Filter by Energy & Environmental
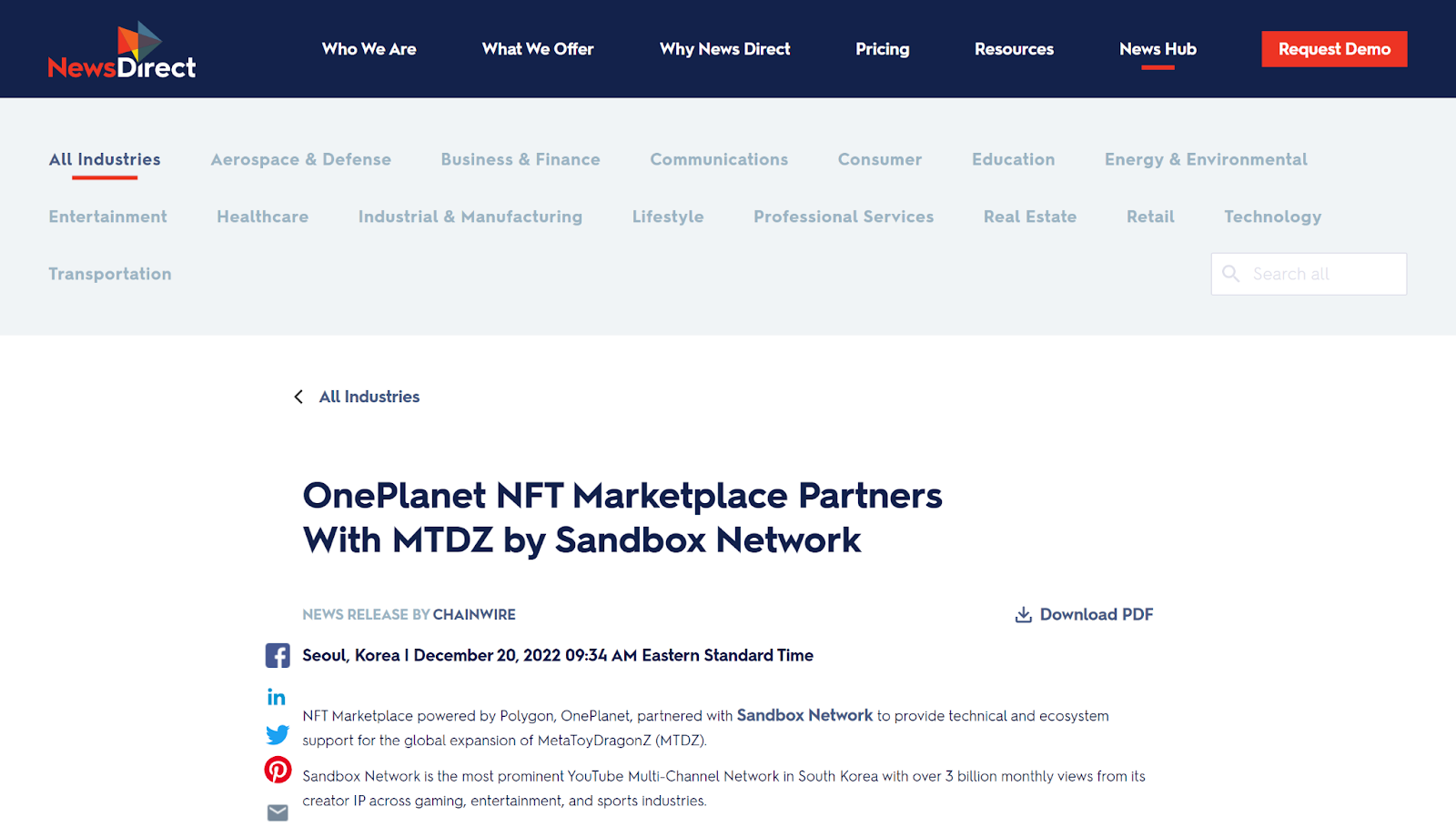1456x827 pixels. click(1206, 159)
